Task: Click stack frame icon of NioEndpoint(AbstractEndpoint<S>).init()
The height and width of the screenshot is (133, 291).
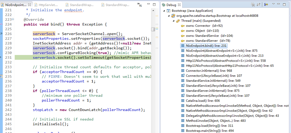Action: click(183, 50)
